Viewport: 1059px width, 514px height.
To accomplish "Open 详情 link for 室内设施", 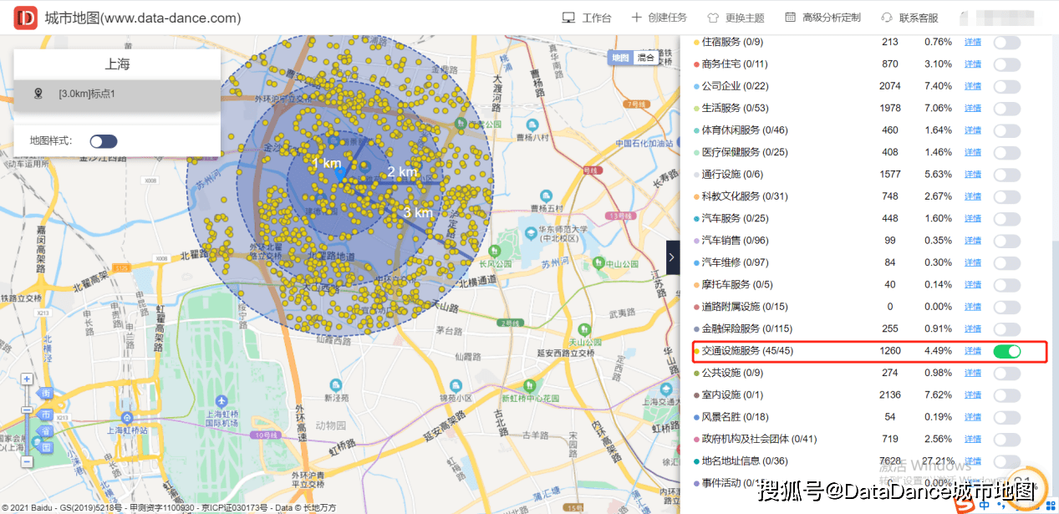I will click(x=972, y=395).
